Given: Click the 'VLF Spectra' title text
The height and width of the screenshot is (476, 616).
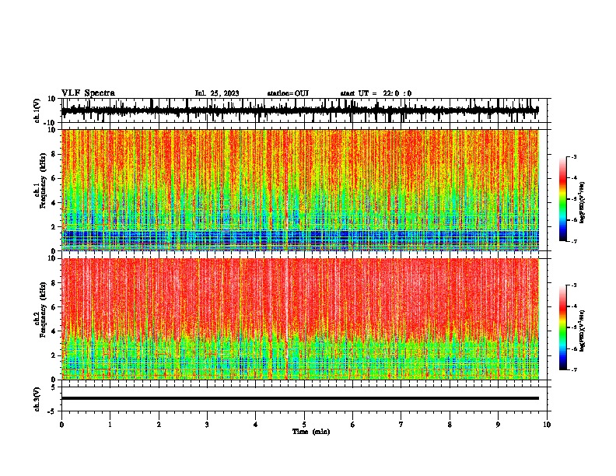Looking at the screenshot, I should click(x=88, y=93).
